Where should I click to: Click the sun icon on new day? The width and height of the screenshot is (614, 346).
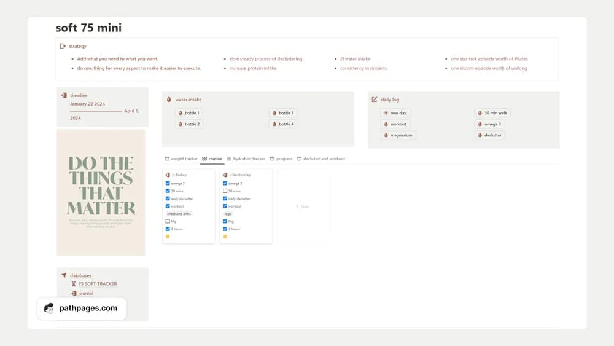[x=386, y=113]
